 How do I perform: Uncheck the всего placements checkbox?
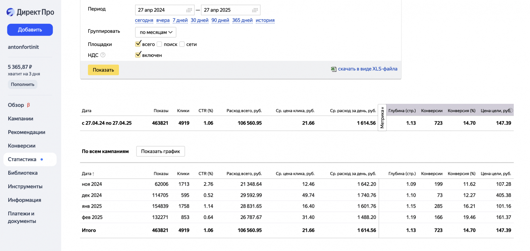click(x=138, y=44)
